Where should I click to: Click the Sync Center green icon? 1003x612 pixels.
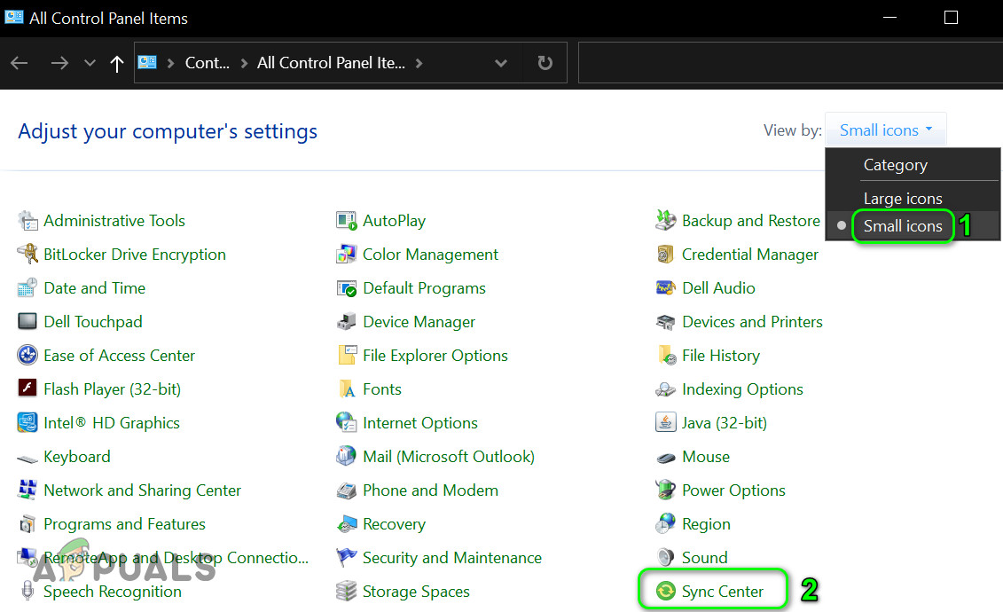pyautogui.click(x=666, y=592)
